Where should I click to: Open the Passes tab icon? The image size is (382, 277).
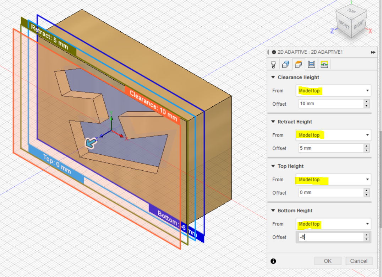pyautogui.click(x=311, y=64)
